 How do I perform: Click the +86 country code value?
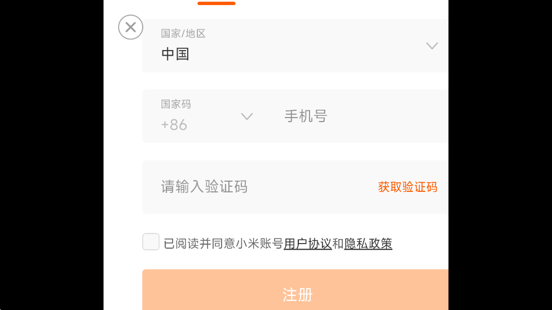click(174, 125)
